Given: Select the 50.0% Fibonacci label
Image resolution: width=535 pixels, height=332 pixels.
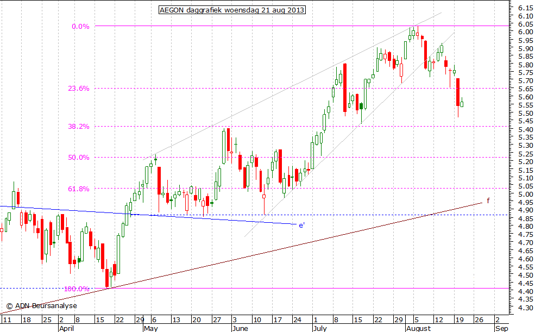Looking at the screenshot, I should (x=78, y=157).
